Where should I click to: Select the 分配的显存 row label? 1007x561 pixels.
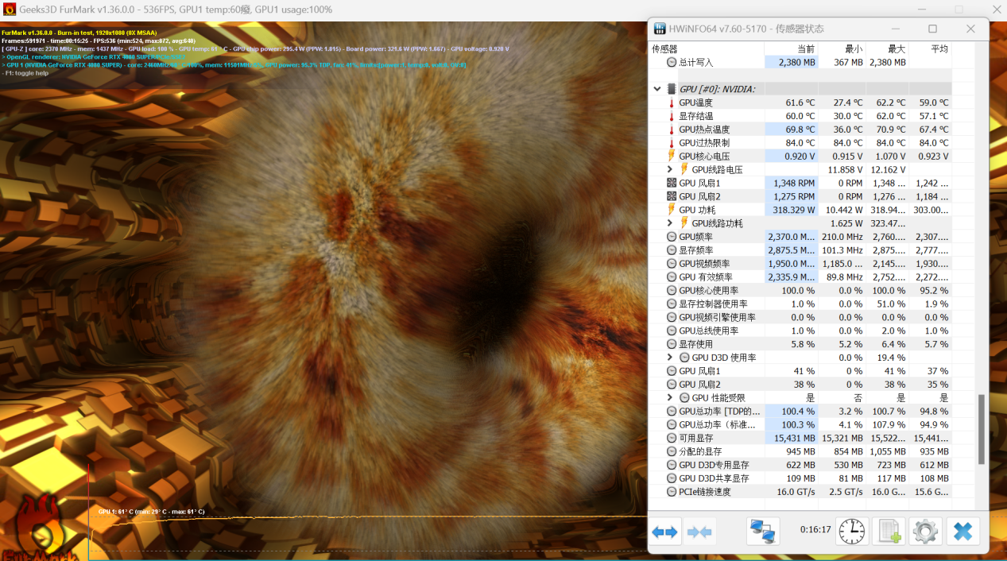click(700, 451)
